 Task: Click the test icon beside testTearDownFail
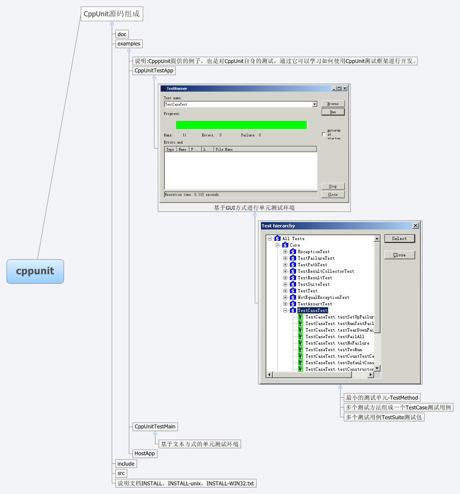pos(301,330)
